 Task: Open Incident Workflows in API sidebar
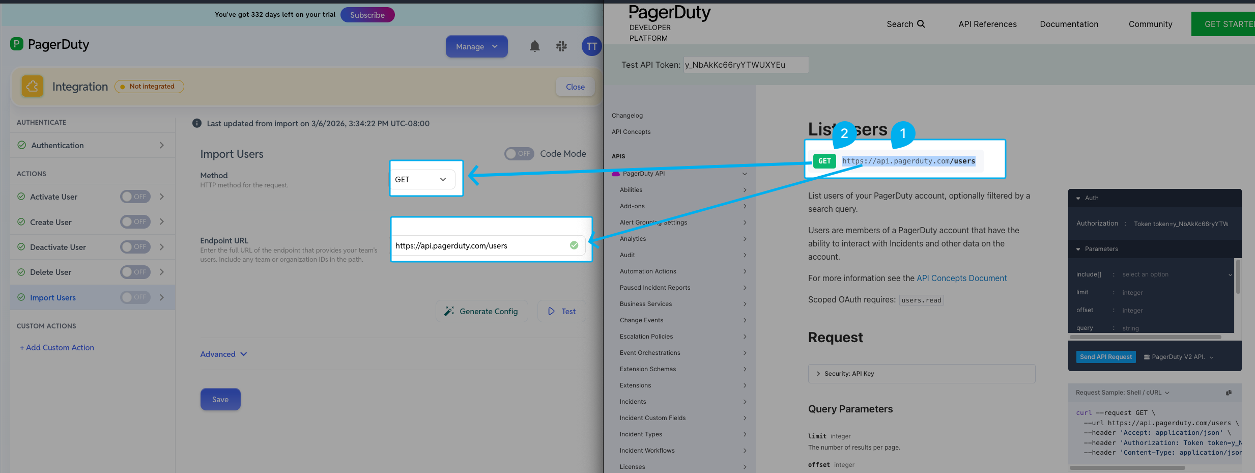click(647, 451)
